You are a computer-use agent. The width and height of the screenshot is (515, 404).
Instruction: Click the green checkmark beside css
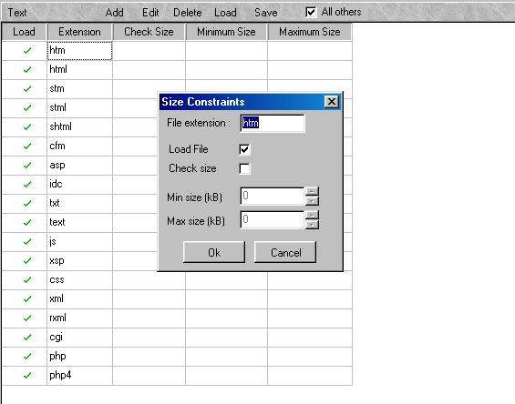click(x=27, y=279)
